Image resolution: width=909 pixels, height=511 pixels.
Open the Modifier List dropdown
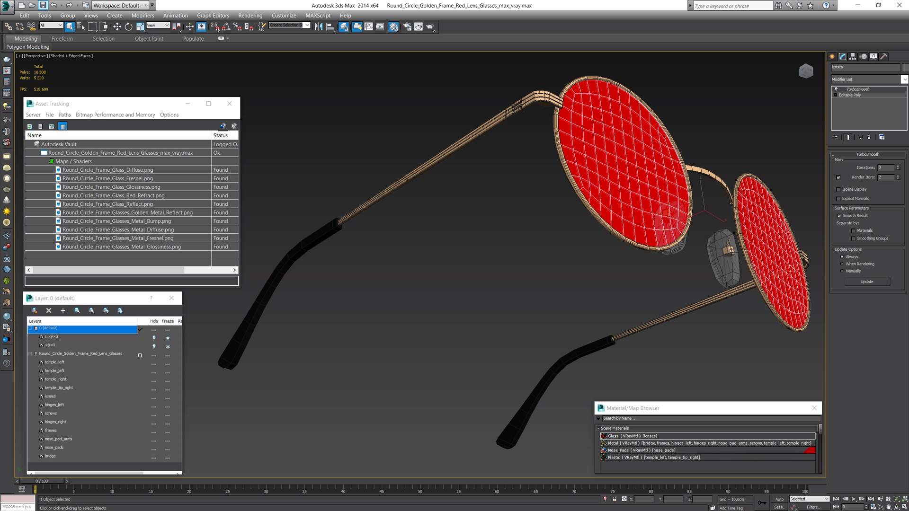click(904, 79)
